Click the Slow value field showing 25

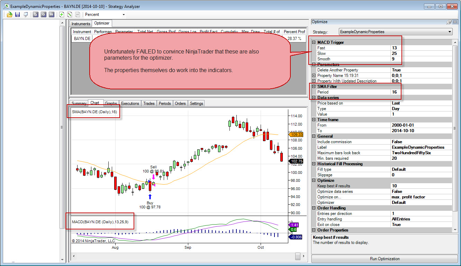422,53
